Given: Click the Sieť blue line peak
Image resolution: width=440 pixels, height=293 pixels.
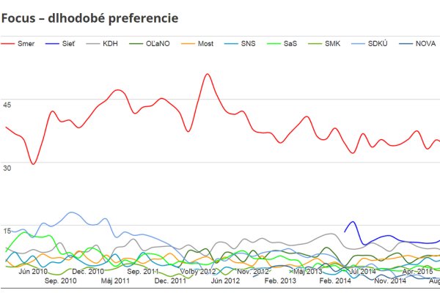Looking at the screenshot, I should click(x=353, y=221).
